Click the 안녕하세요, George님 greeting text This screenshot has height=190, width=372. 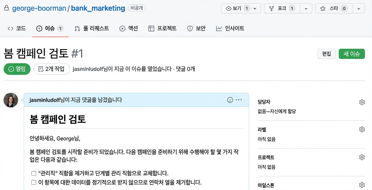(55, 138)
